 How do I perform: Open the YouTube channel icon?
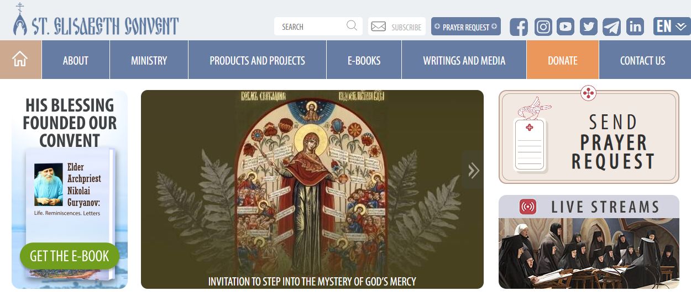[x=566, y=27]
